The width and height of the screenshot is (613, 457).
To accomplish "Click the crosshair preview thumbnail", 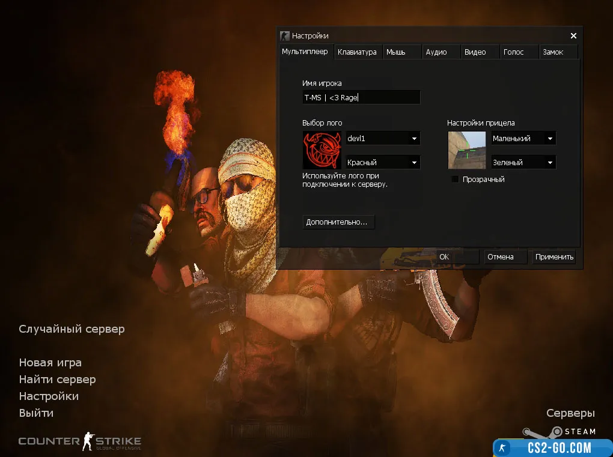I will point(467,150).
